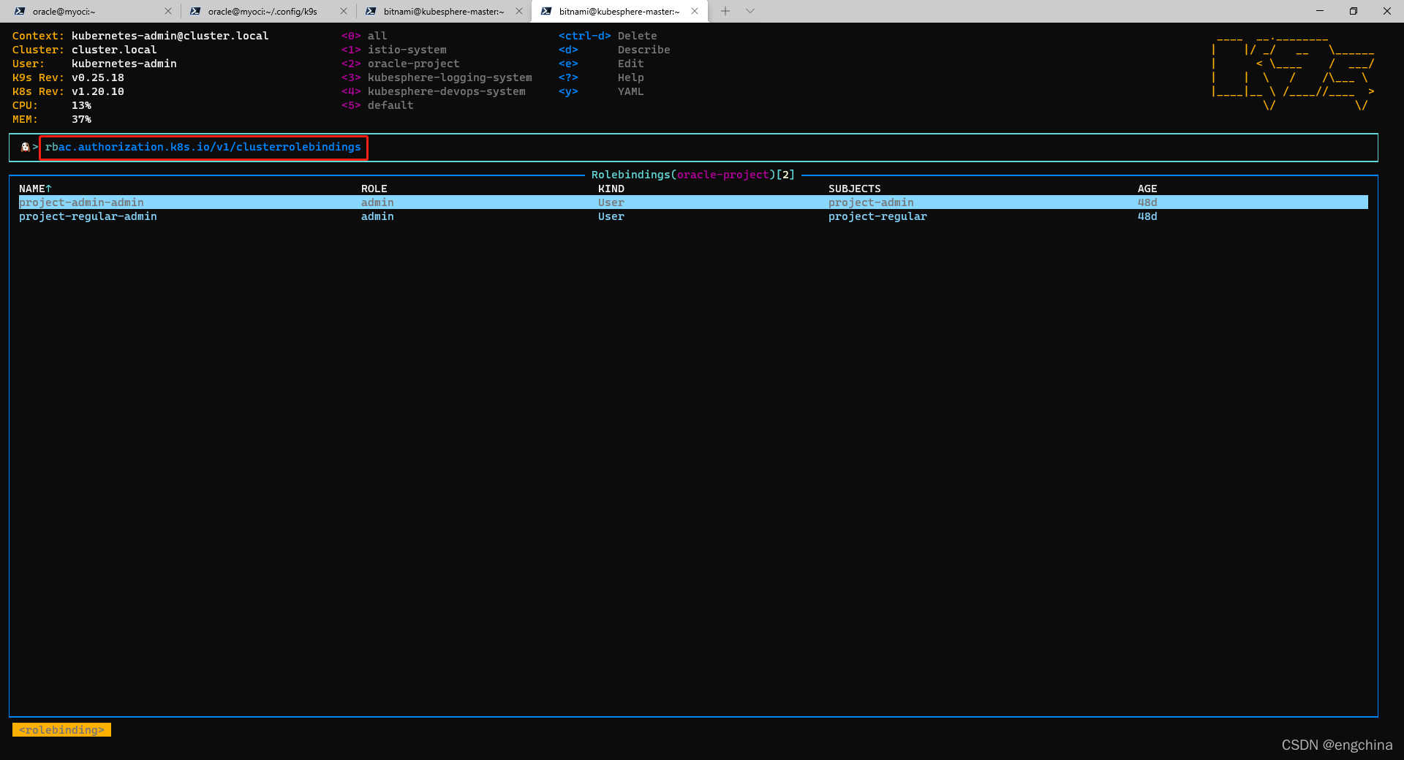Click the ROLE column header
Screen dimensions: 1404x760
pos(374,189)
